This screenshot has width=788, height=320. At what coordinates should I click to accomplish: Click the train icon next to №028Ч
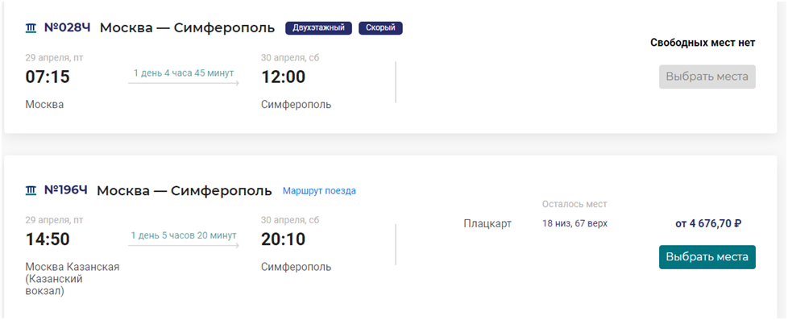(31, 28)
